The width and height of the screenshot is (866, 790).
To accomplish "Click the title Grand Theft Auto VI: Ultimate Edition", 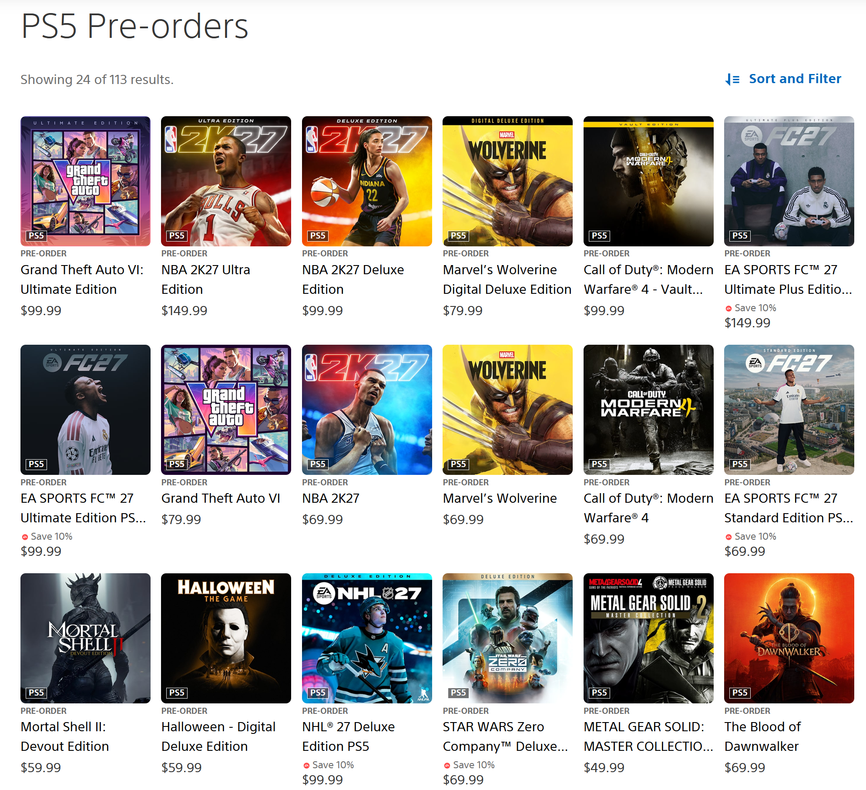I will pyautogui.click(x=82, y=279).
